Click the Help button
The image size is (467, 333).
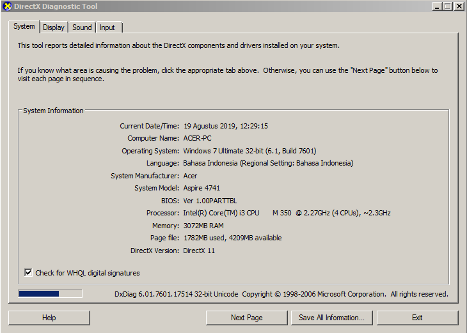[x=49, y=318]
